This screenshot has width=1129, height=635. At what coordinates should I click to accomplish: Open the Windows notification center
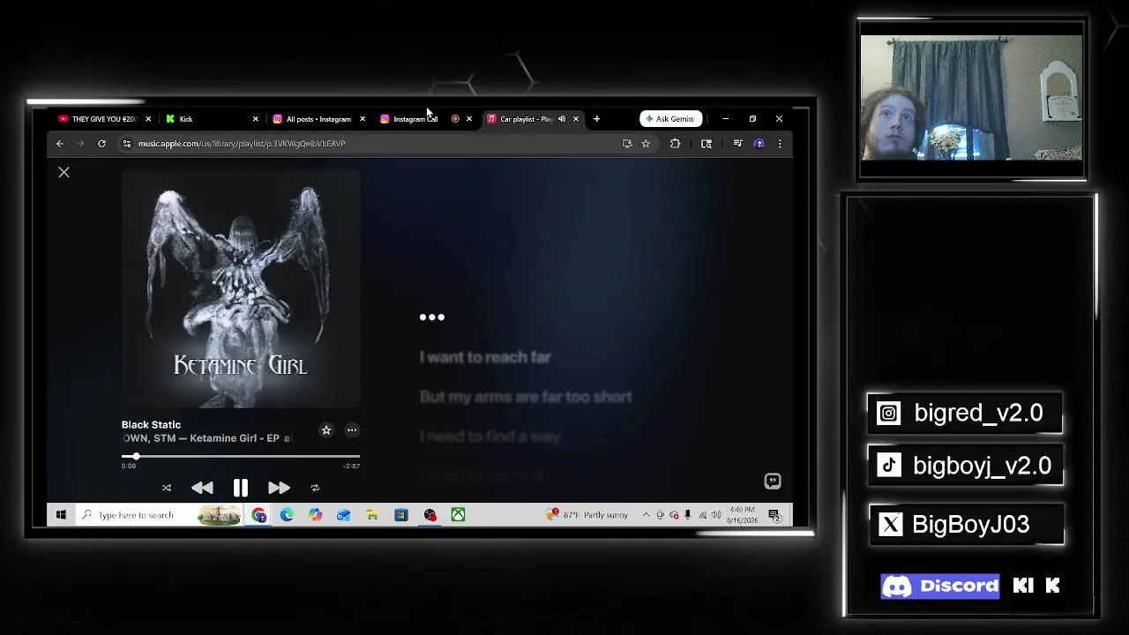774,515
